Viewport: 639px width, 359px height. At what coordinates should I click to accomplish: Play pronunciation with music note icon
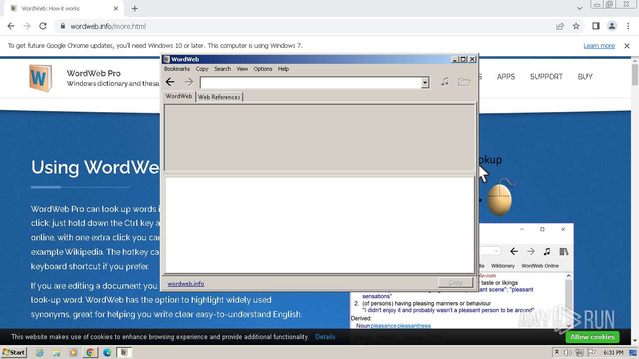[445, 82]
